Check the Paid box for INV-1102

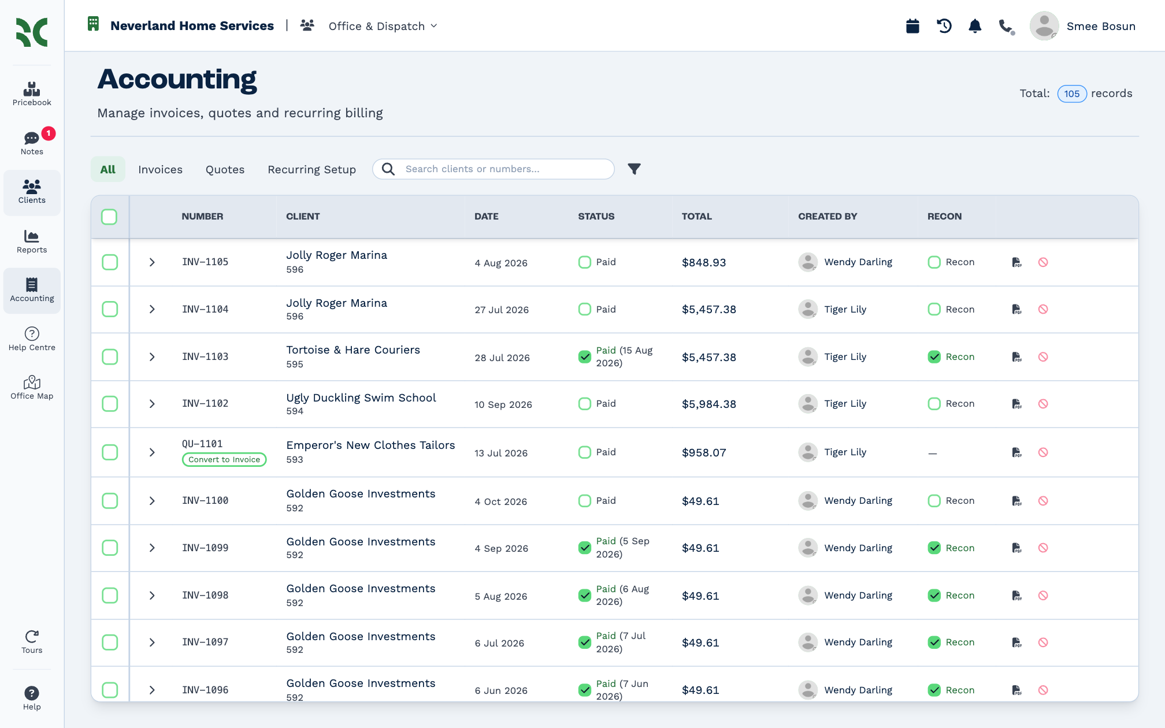[585, 403]
